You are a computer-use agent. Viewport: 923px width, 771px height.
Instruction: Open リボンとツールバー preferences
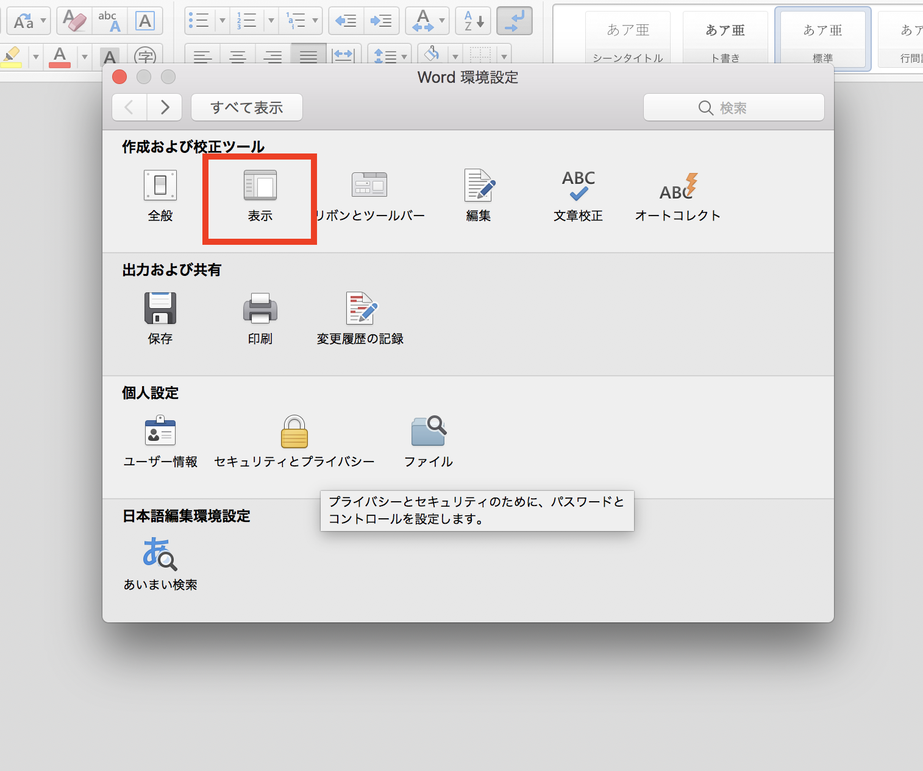pyautogui.click(x=369, y=195)
